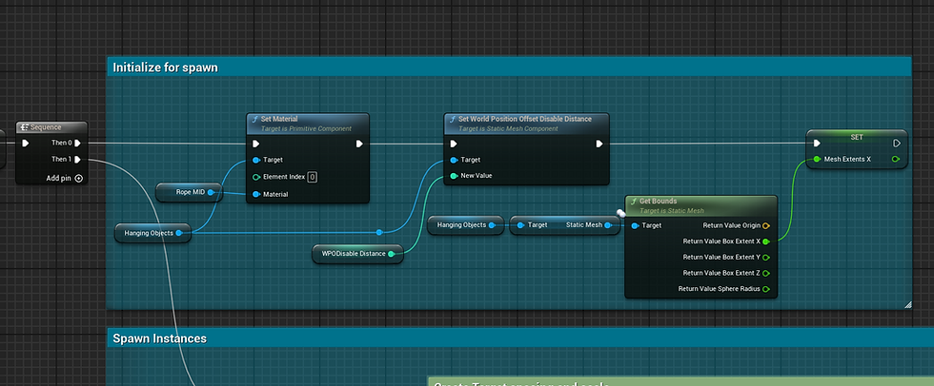Screen dimensions: 934x386
Task: Select the Initialize for spawn comment title
Action: point(166,68)
